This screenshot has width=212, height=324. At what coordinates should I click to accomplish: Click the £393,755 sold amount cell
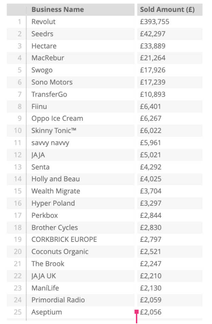[155, 22]
